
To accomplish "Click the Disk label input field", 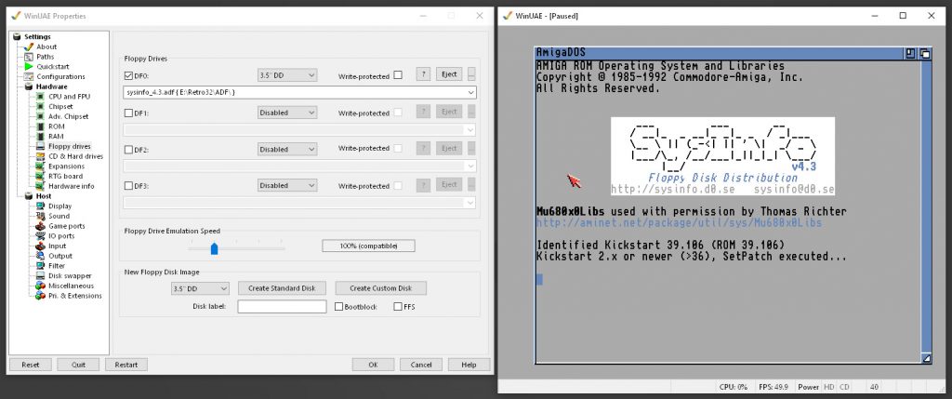I will tap(282, 307).
